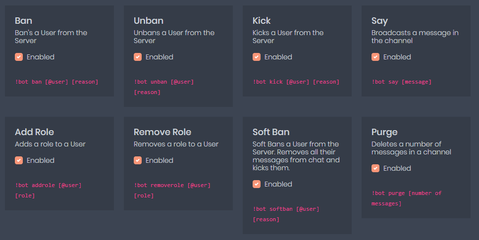Click the Soft Ban card heading

point(271,132)
